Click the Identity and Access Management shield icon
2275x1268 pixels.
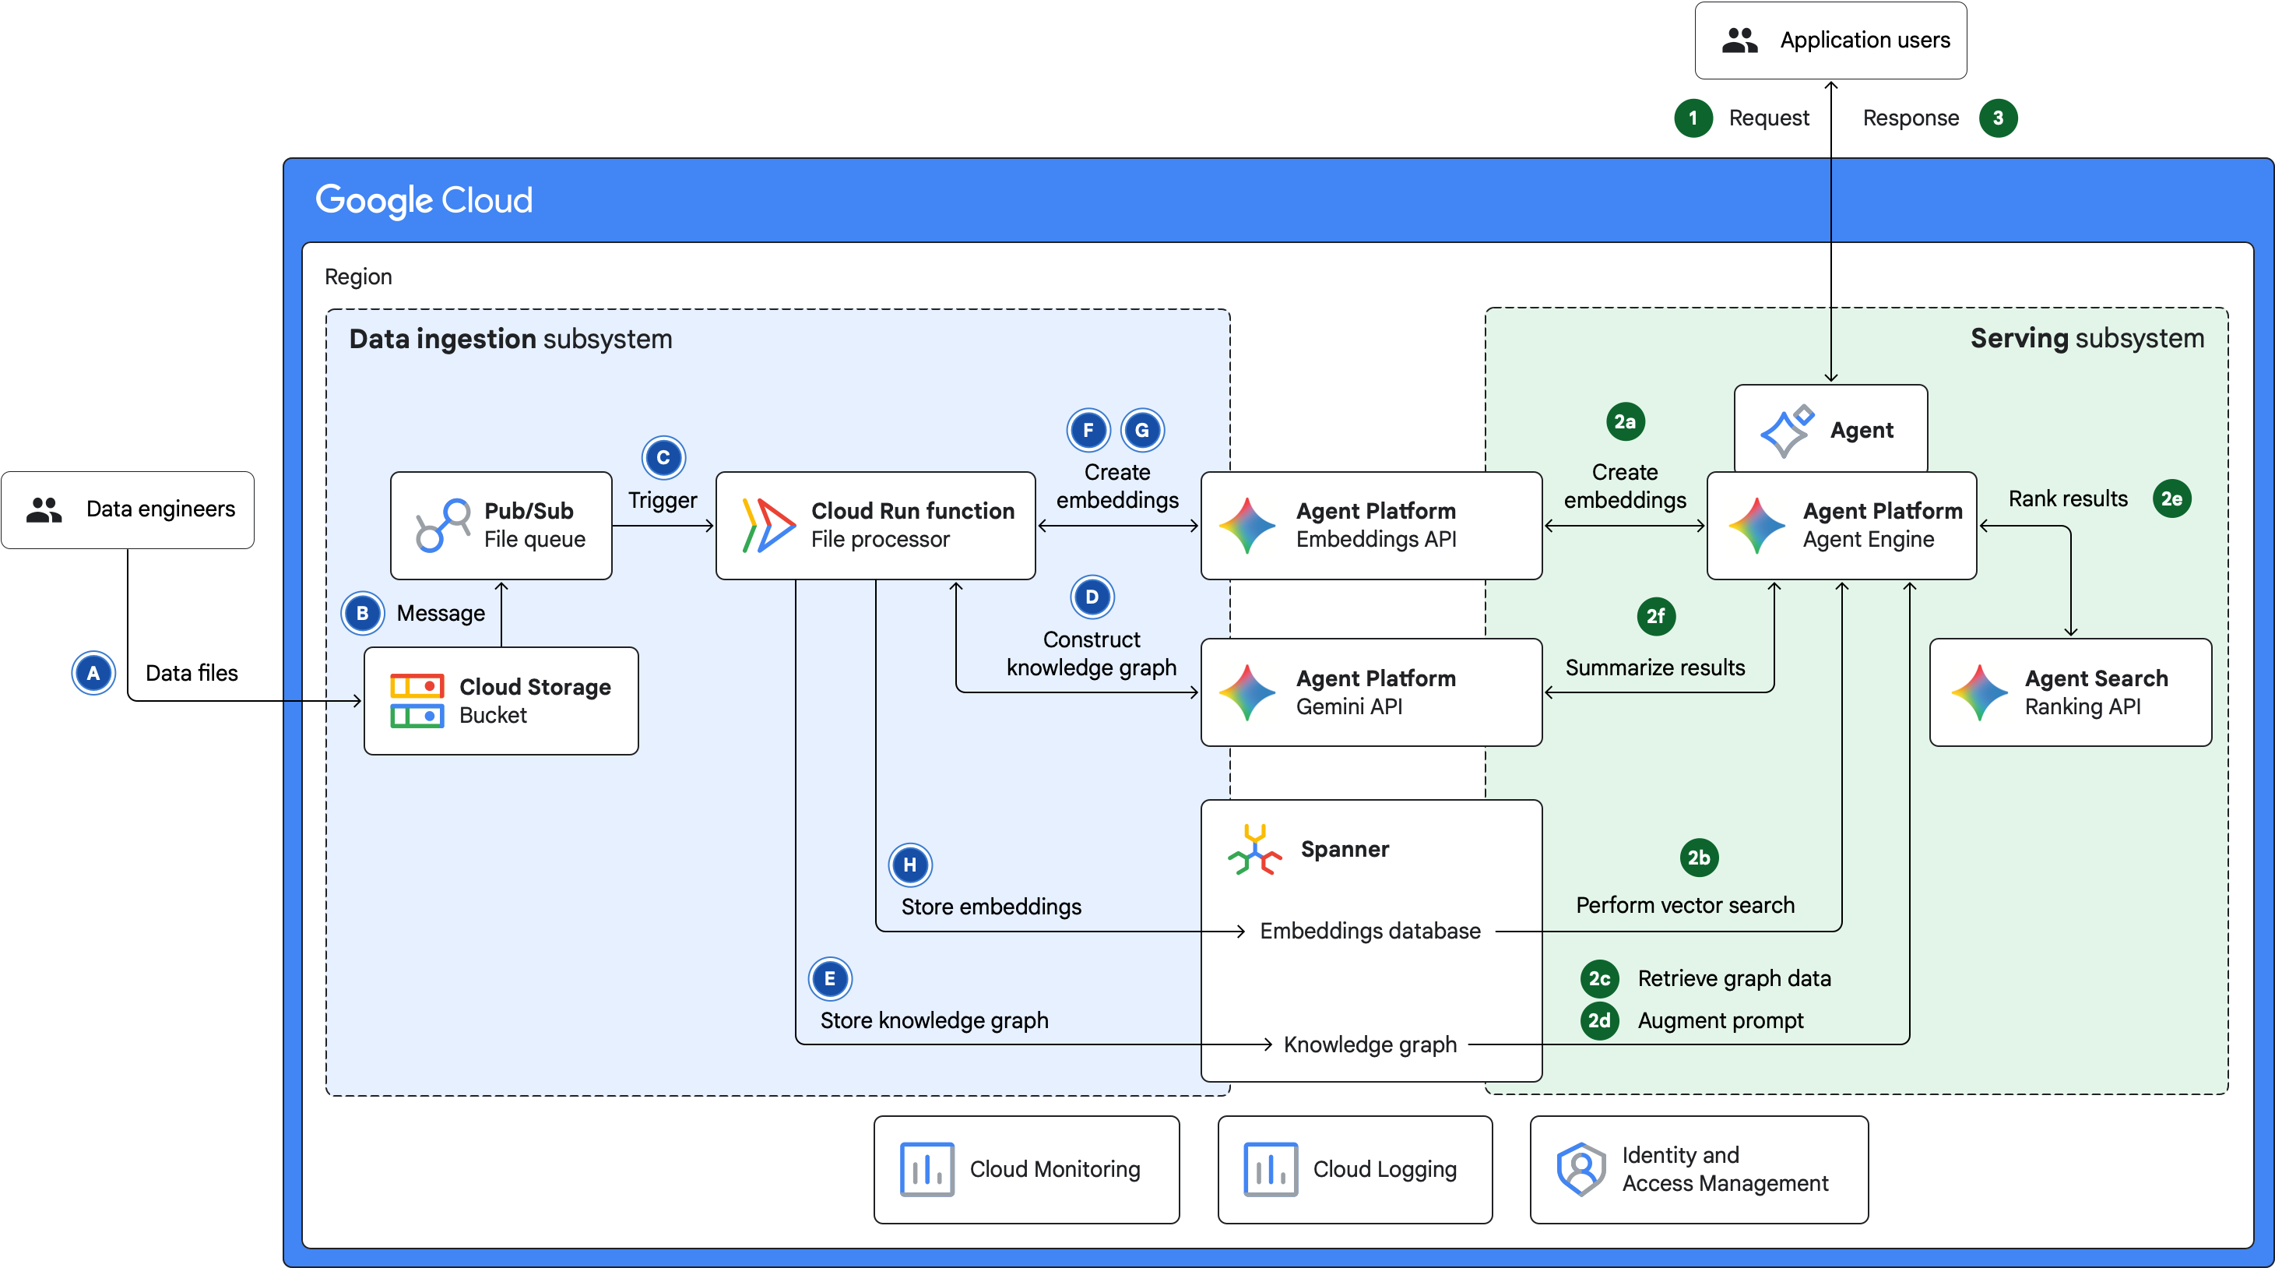[1581, 1170]
